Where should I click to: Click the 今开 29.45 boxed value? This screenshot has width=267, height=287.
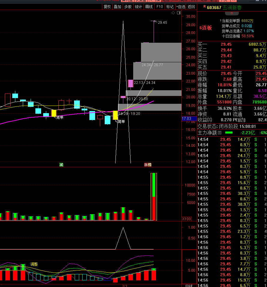pos(261,74)
